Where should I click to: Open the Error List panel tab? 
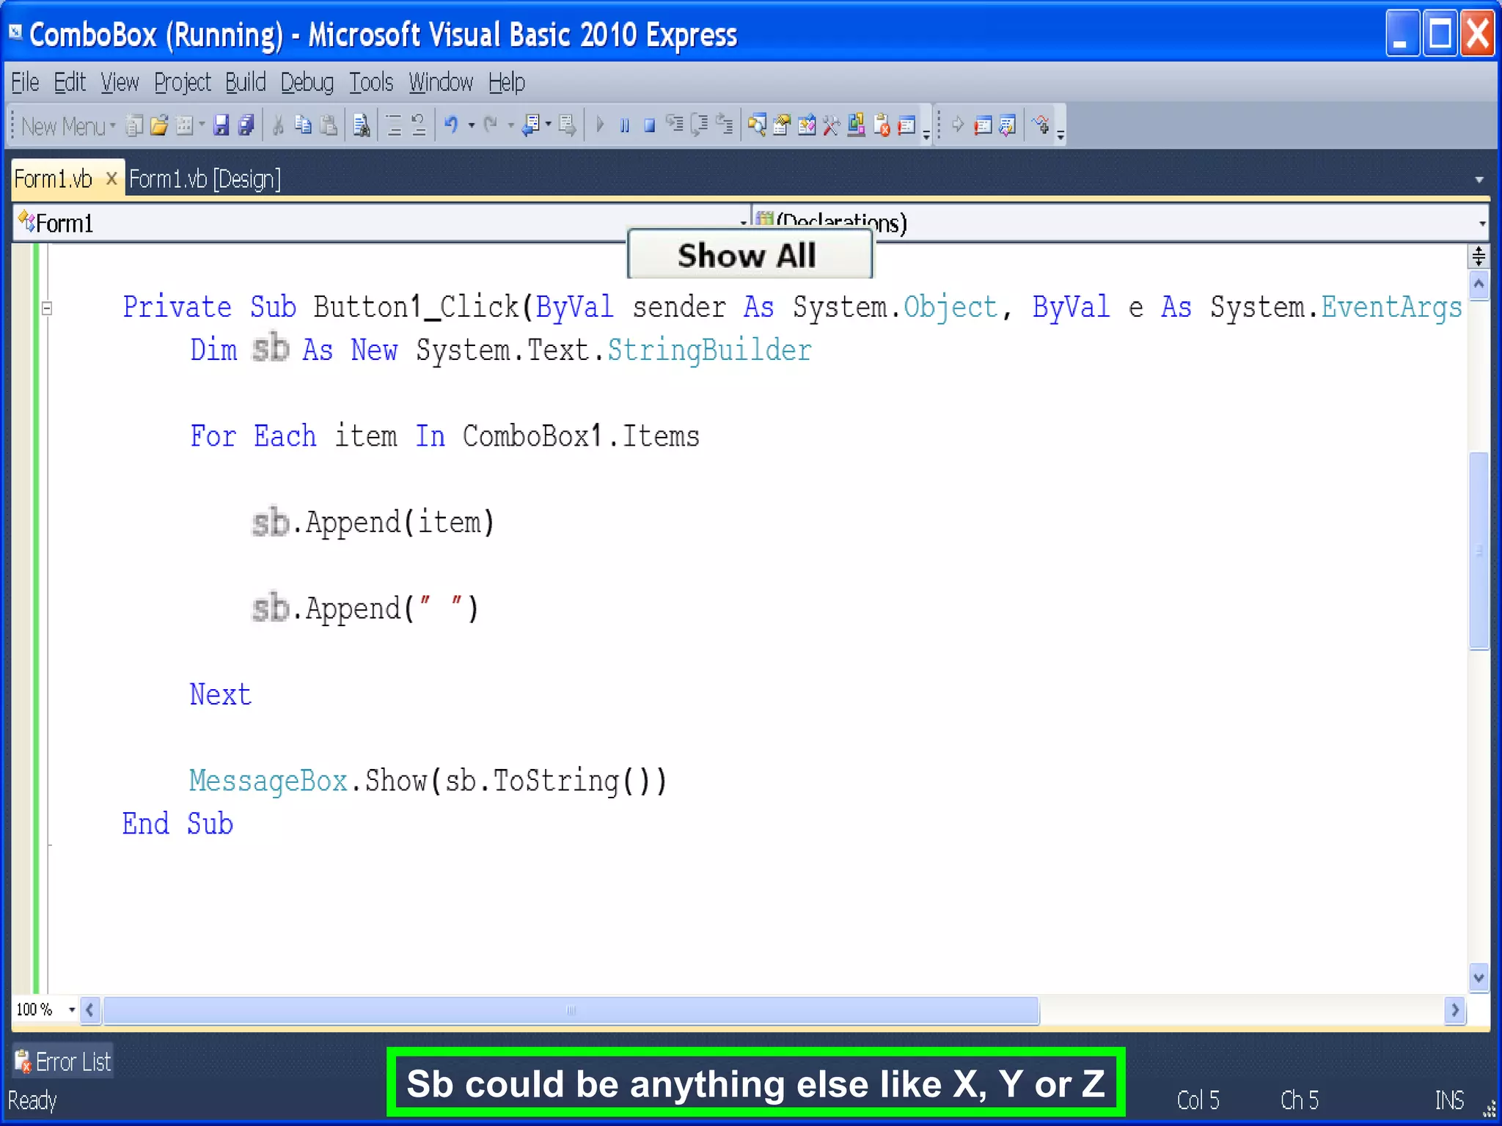63,1061
